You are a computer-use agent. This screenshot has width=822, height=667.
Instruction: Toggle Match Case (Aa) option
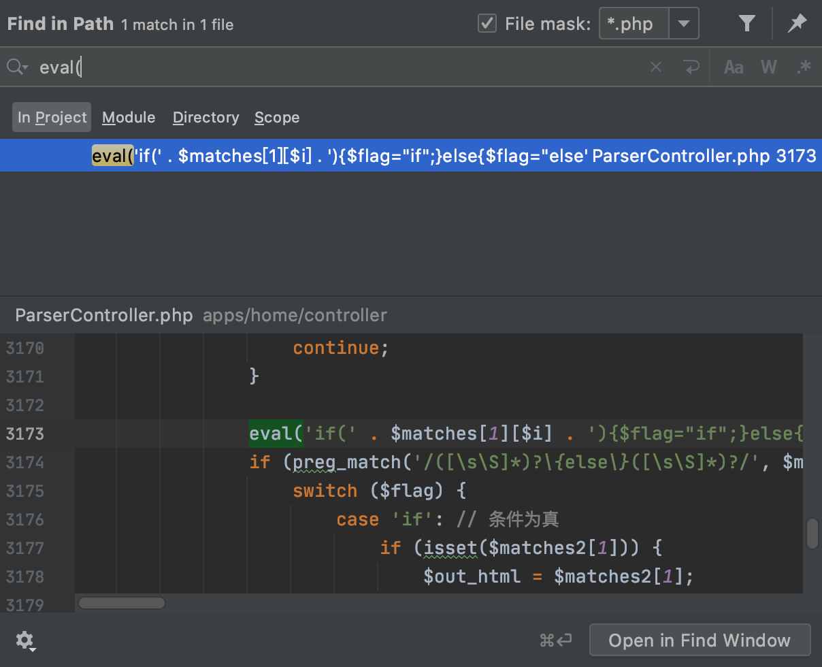click(x=734, y=67)
